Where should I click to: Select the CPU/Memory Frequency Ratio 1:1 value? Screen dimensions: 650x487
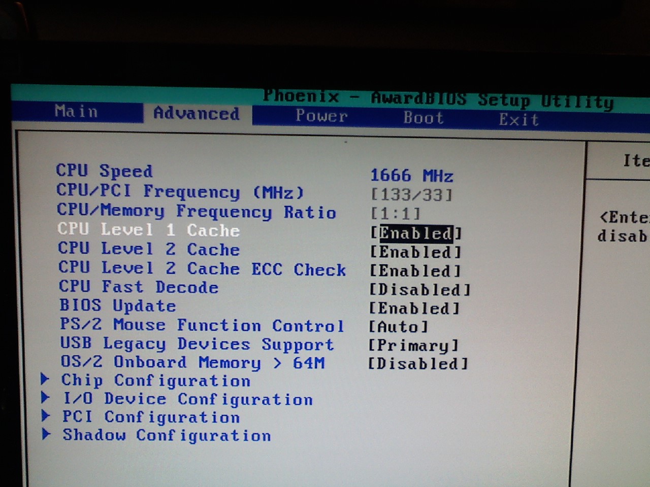(x=396, y=214)
